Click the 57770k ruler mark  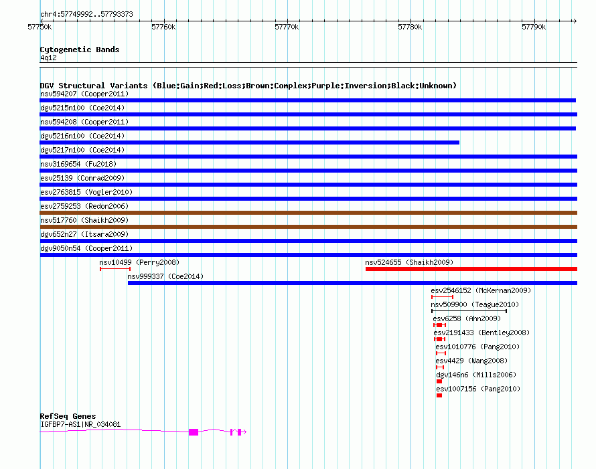click(x=287, y=27)
